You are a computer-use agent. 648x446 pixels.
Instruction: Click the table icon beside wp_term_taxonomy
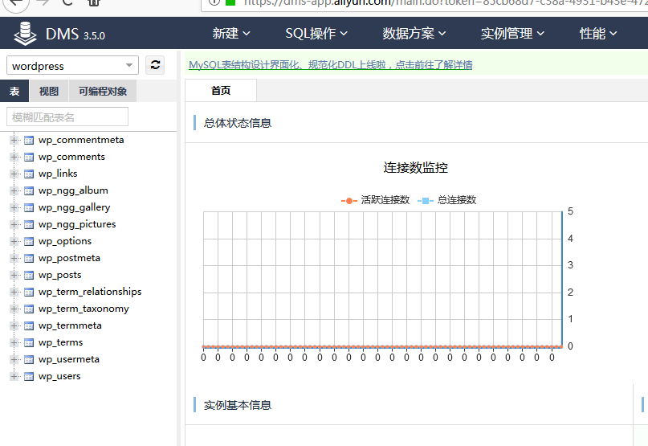pyautogui.click(x=29, y=309)
